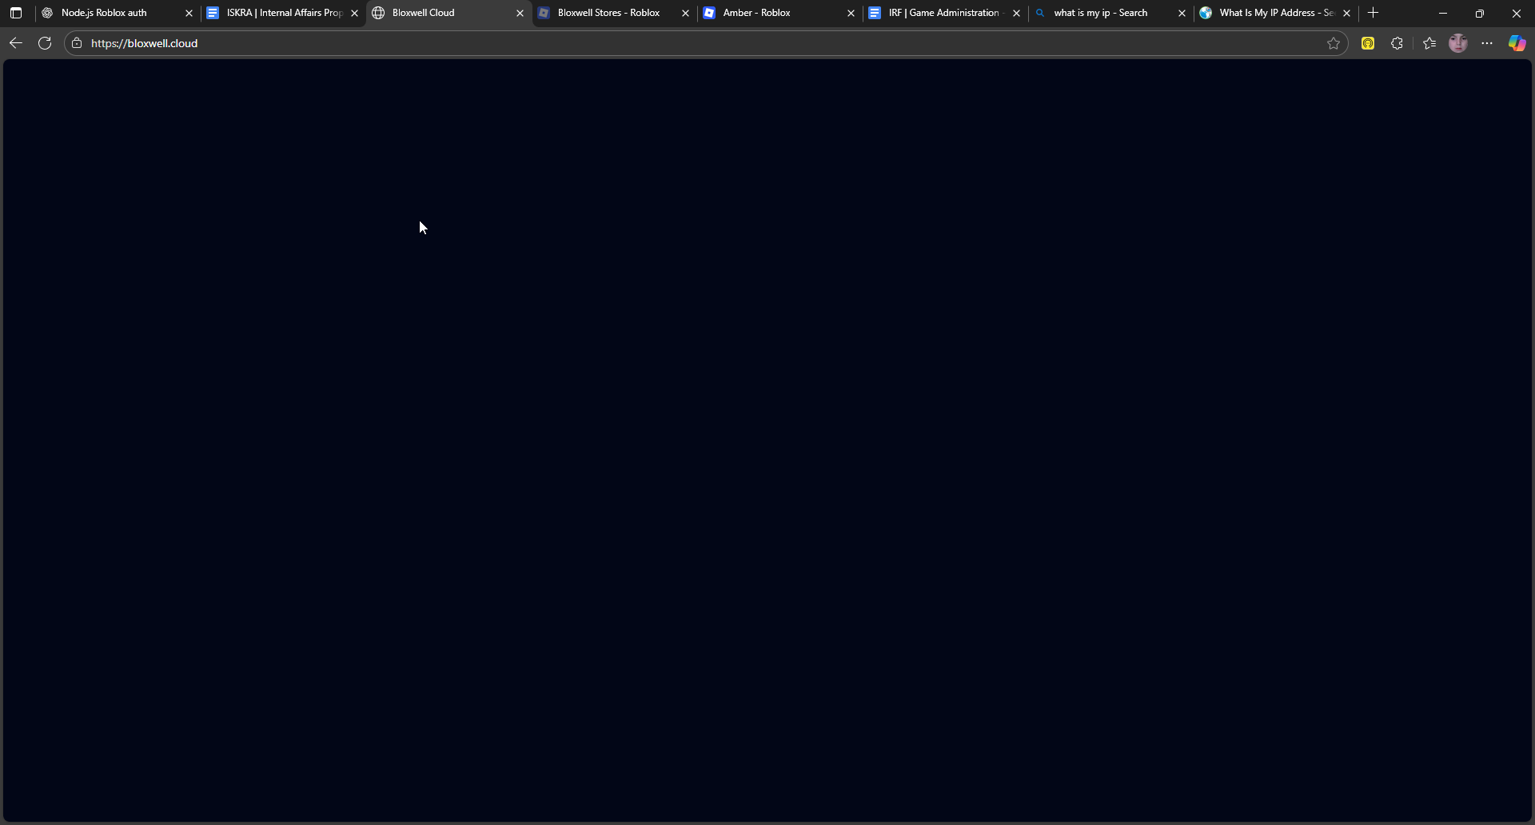Screen dimensions: 1535x825
Task: Close the Bloxwell Cloud tab
Action: coord(520,14)
